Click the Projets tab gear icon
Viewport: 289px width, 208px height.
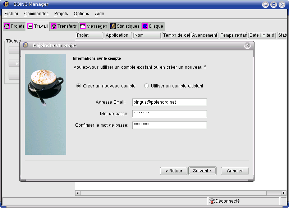tap(7, 26)
